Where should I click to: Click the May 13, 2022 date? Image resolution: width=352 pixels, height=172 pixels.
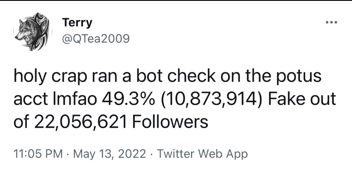click(110, 154)
